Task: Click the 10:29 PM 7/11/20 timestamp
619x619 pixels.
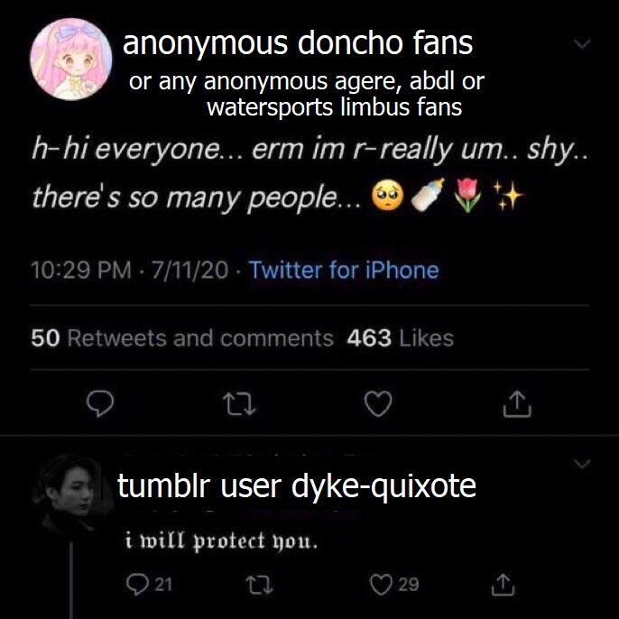Action: pyautogui.click(x=130, y=271)
